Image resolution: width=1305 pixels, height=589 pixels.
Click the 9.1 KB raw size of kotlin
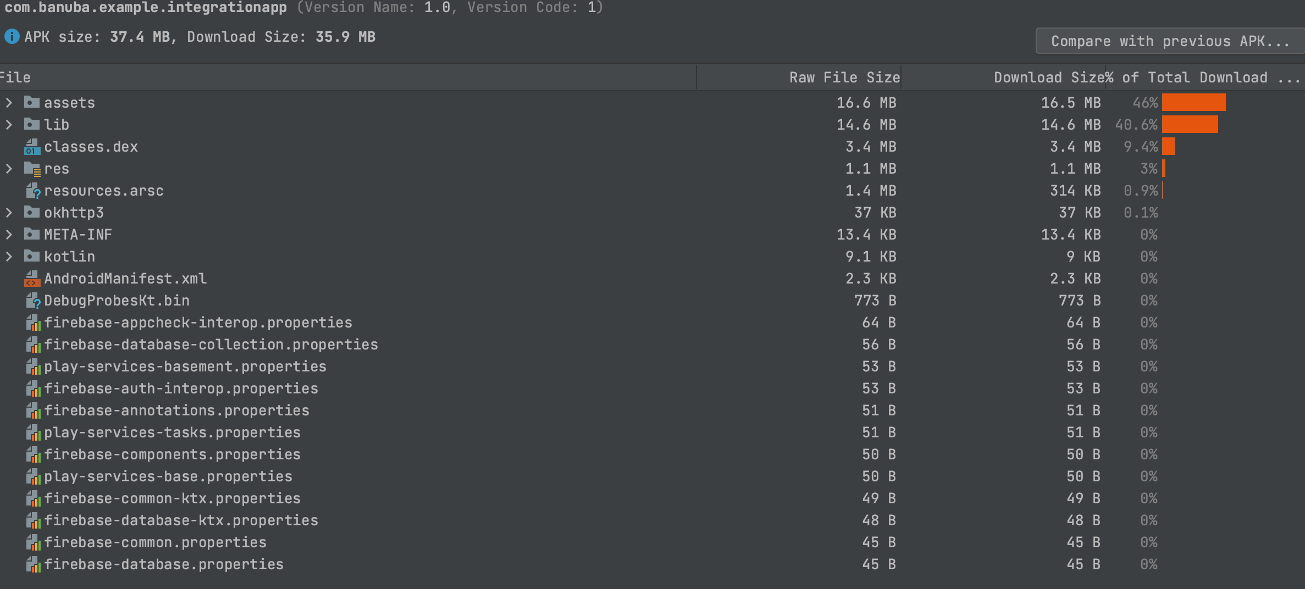point(871,257)
